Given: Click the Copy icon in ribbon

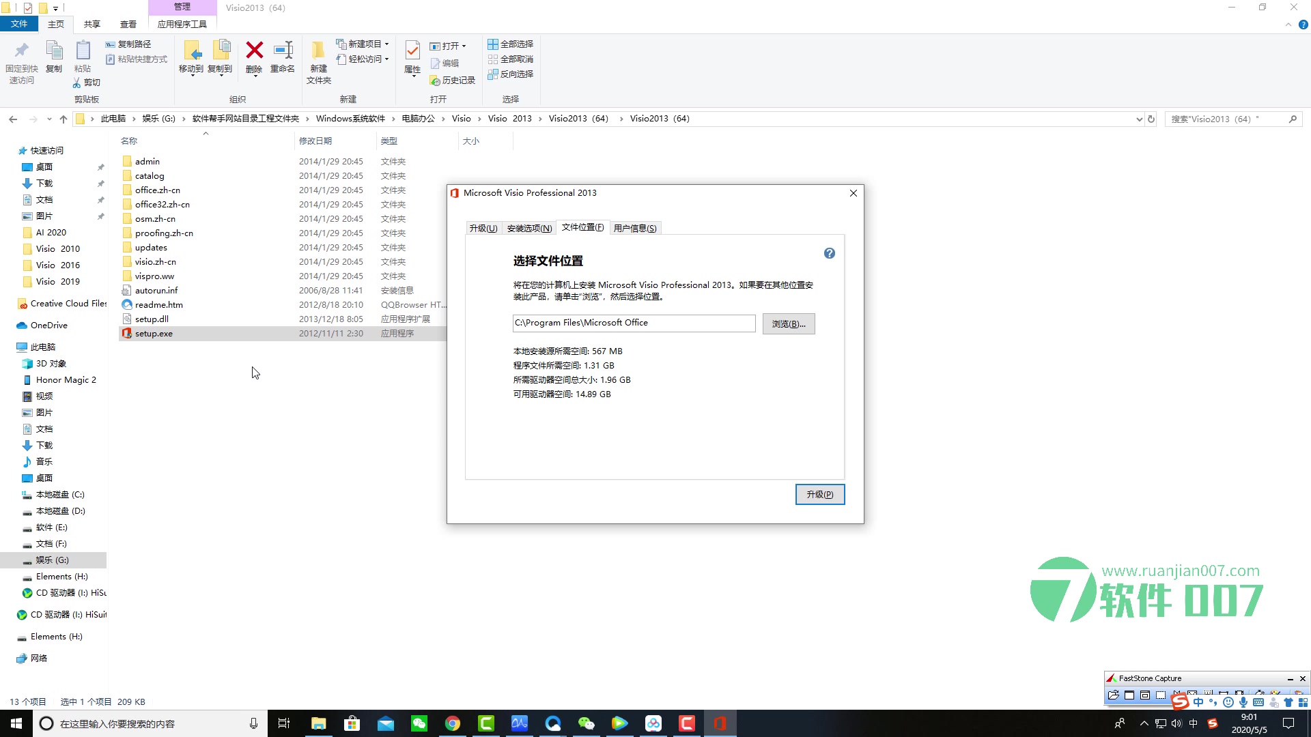Looking at the screenshot, I should (54, 50).
